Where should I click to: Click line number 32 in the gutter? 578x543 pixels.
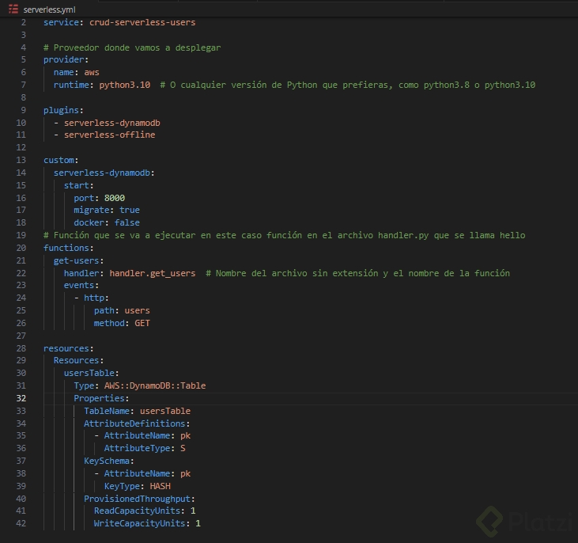pyautogui.click(x=21, y=398)
